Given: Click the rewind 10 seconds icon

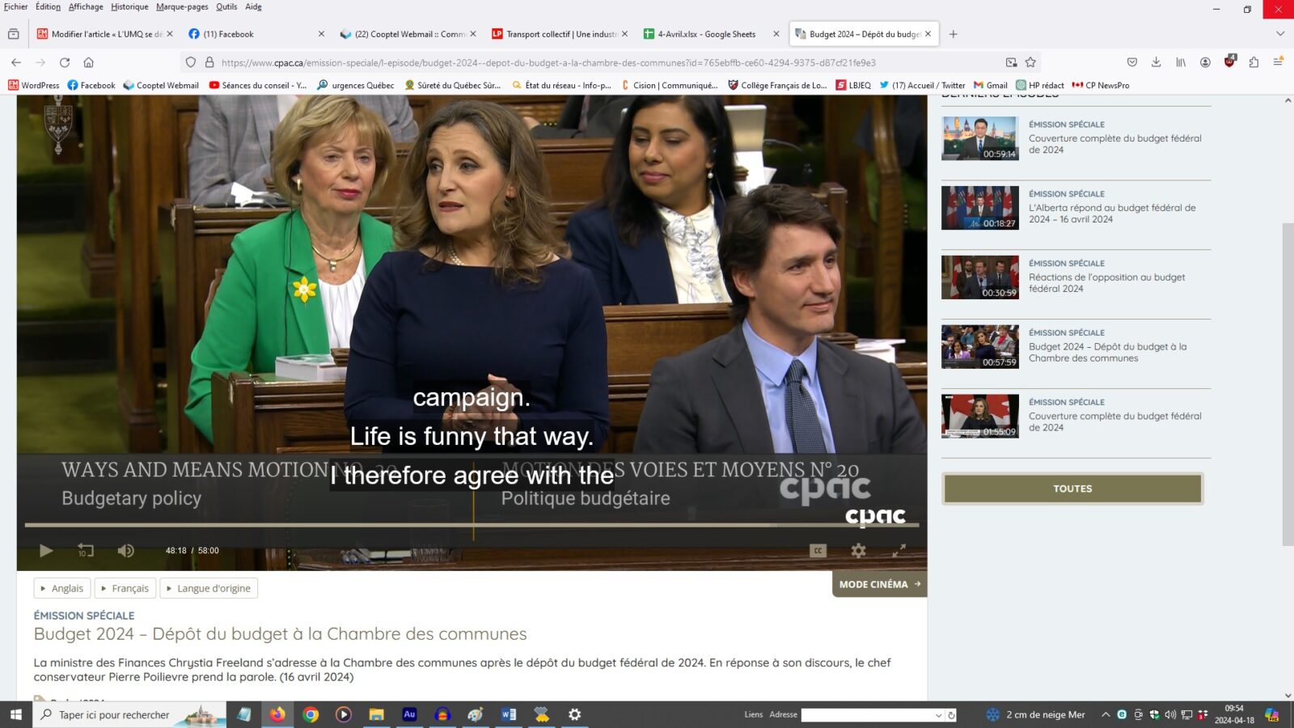Looking at the screenshot, I should [x=86, y=551].
